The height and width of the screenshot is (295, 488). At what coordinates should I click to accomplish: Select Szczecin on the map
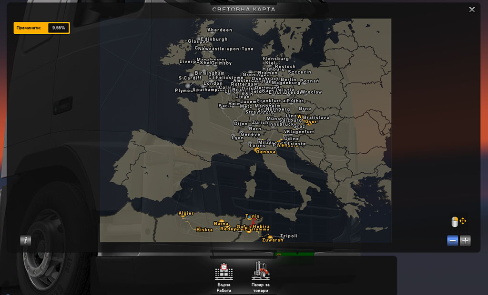(x=299, y=72)
